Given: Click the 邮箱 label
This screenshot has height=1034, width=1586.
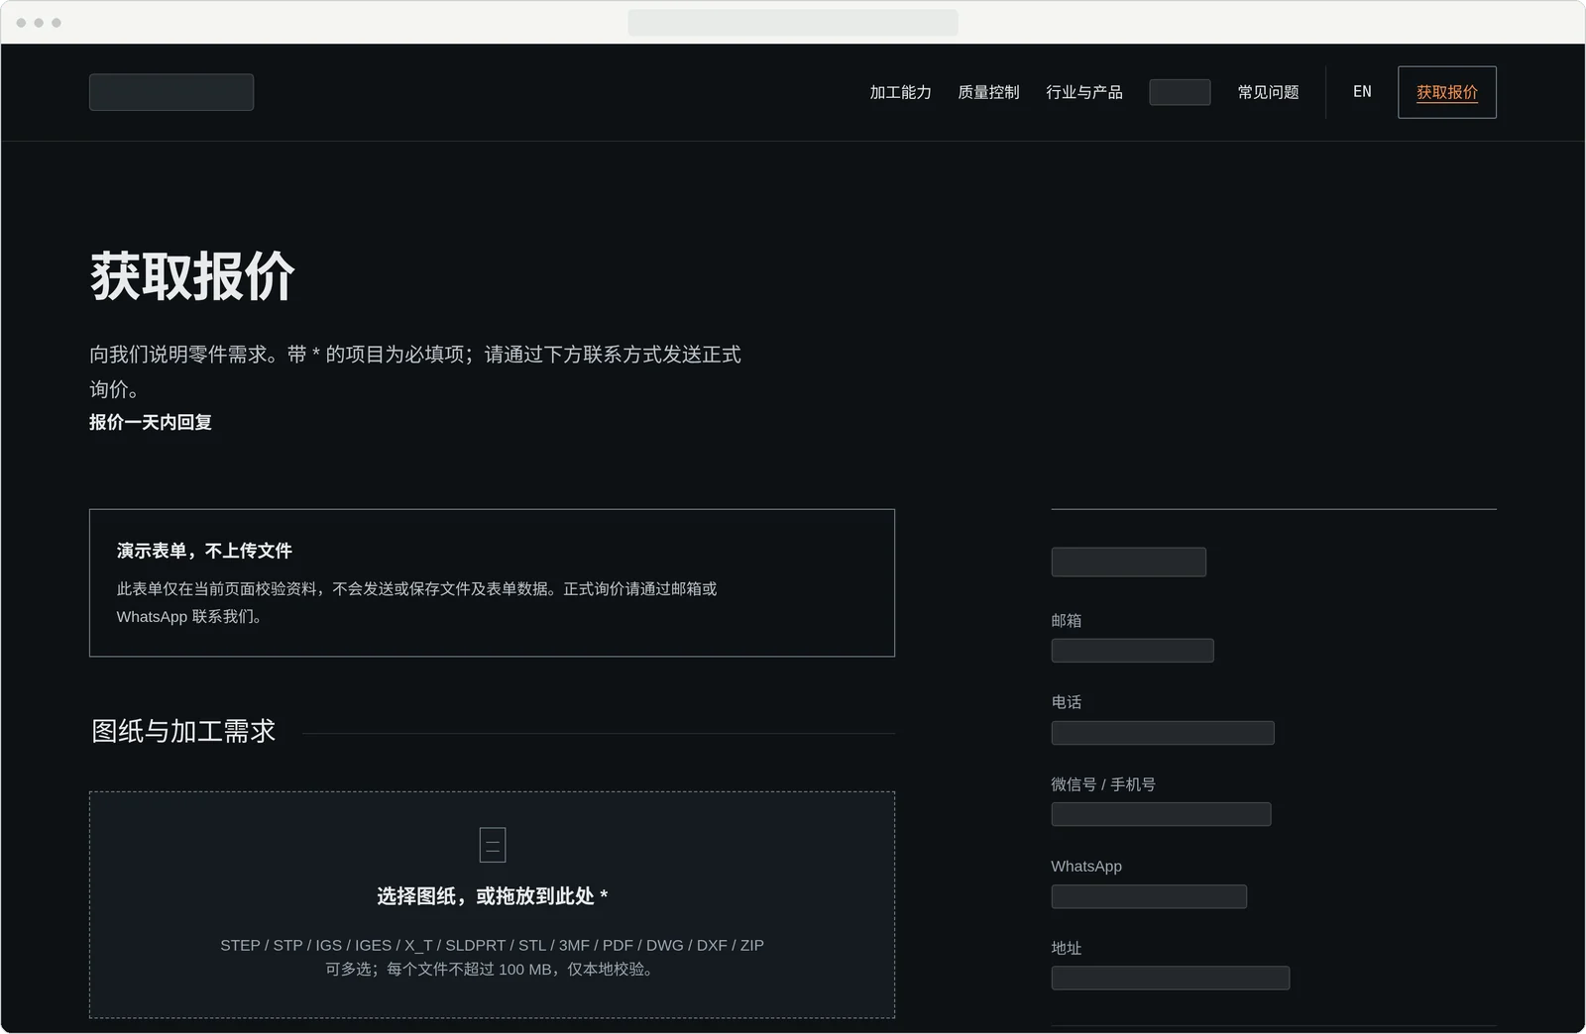Looking at the screenshot, I should pyautogui.click(x=1067, y=620).
